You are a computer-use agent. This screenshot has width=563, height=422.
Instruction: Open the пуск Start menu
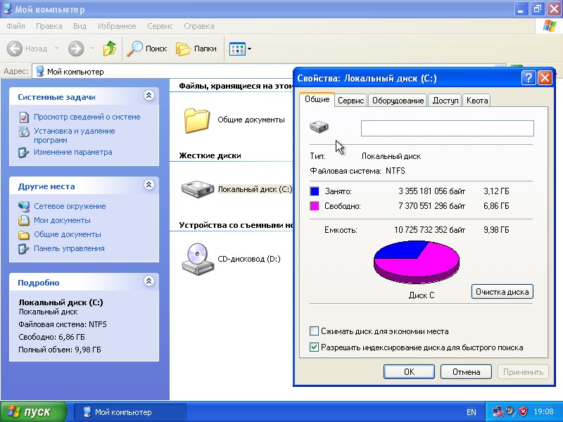point(33,412)
